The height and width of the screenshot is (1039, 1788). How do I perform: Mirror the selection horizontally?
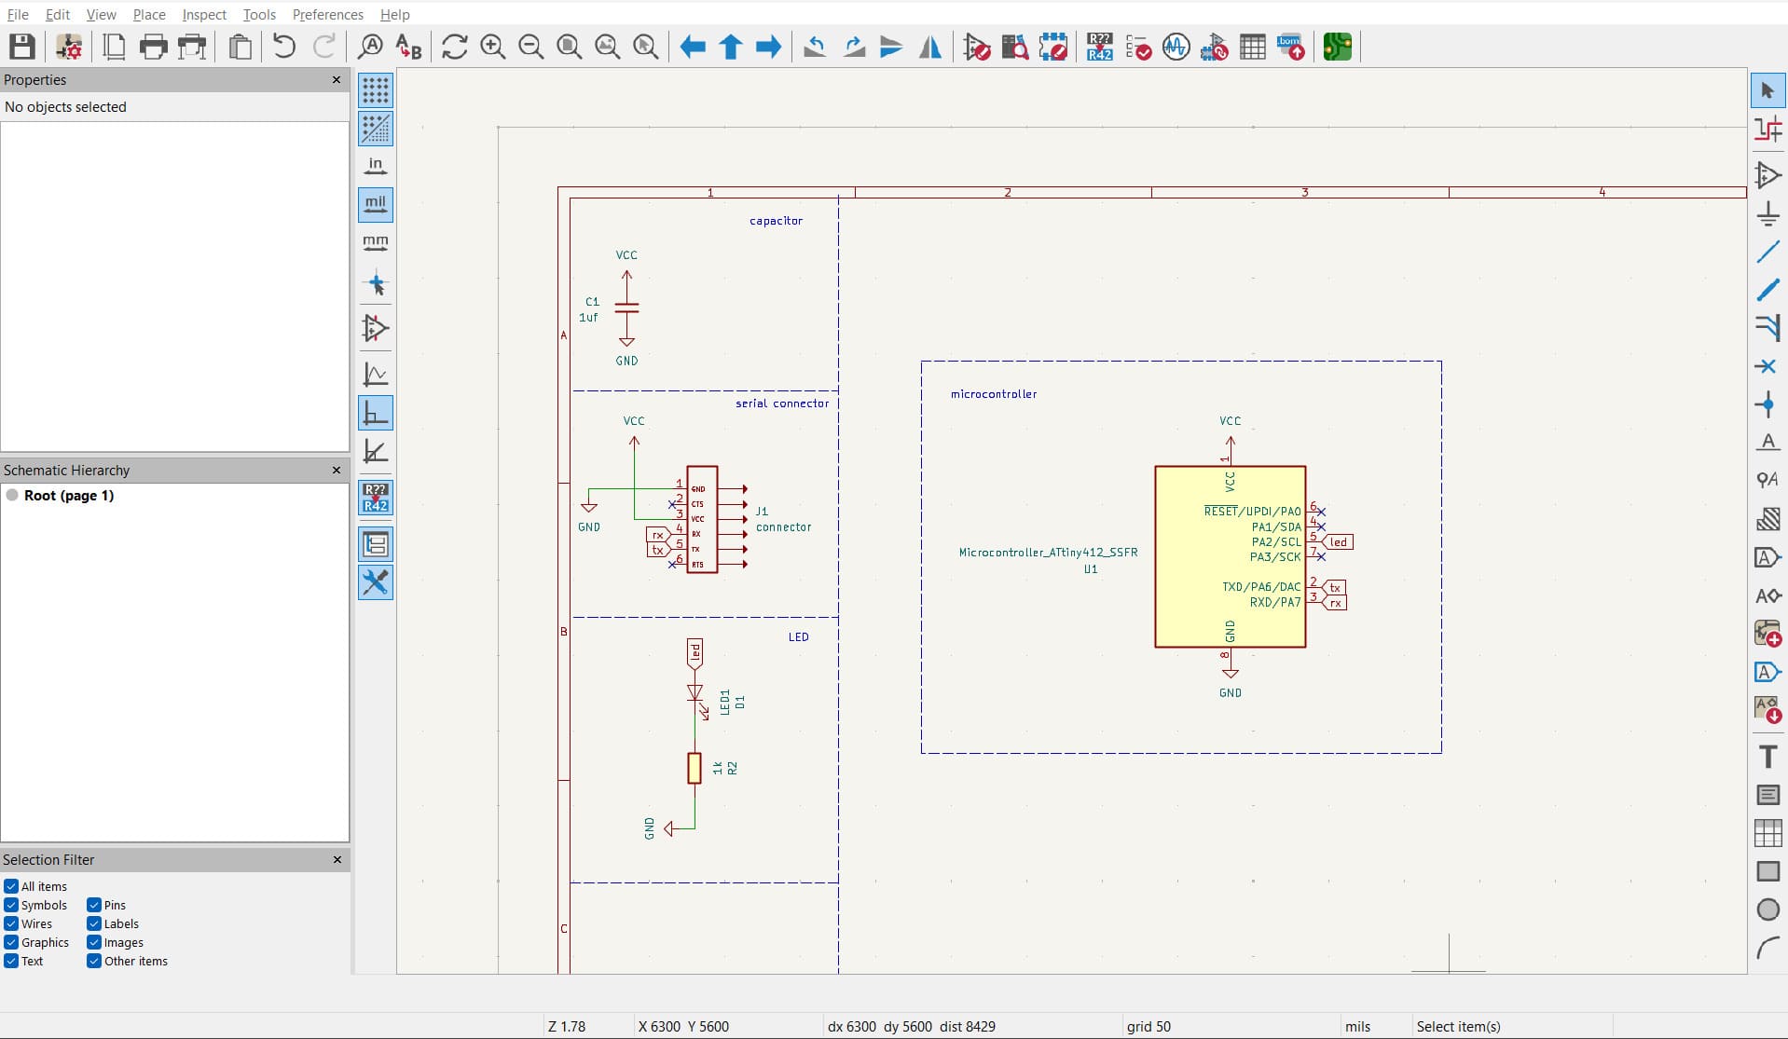click(x=929, y=47)
